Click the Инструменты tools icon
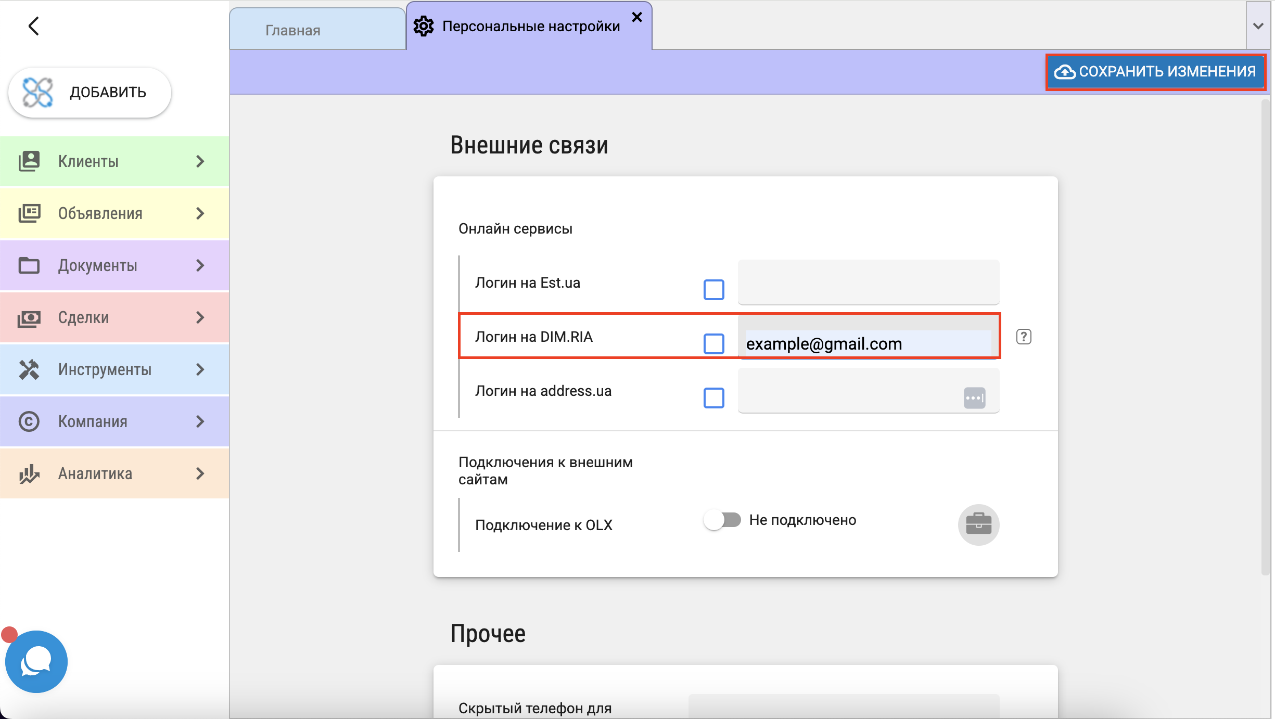This screenshot has height=719, width=1275. (x=29, y=369)
